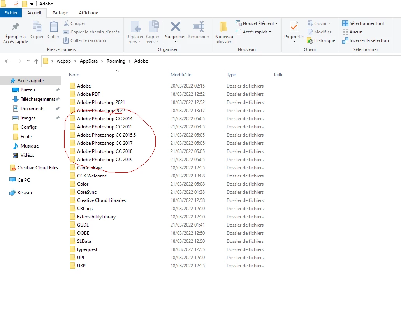Image resolution: width=401 pixels, height=332 pixels.
Task: Open Téléchargements in the sidebar
Action: [x=38, y=99]
